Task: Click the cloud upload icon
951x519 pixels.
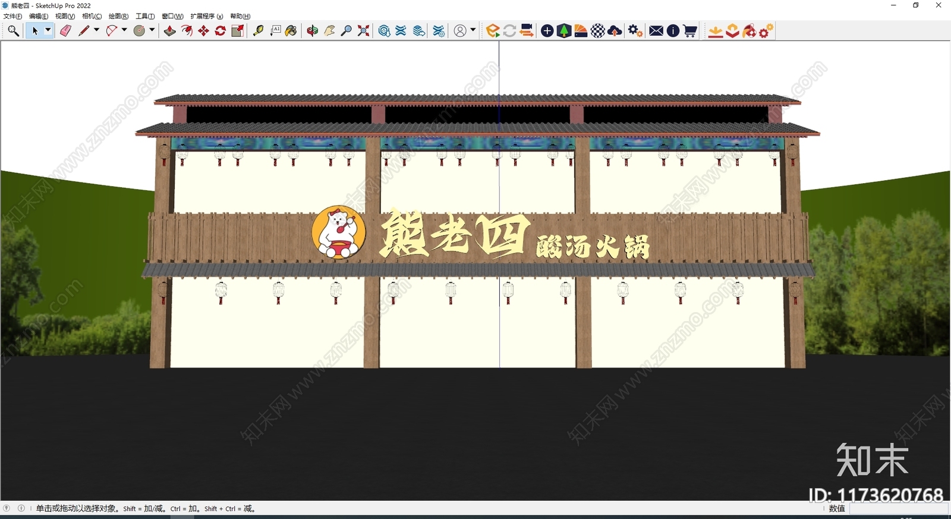Action: 615,31
